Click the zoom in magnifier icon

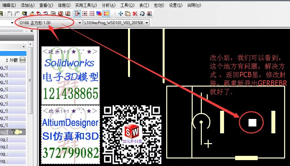[x=39, y=13]
